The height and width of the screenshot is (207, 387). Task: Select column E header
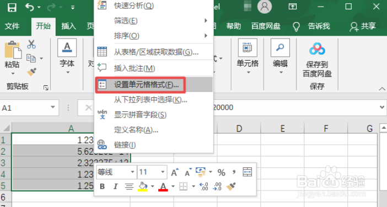point(282,128)
